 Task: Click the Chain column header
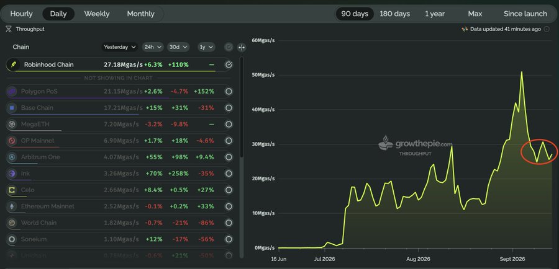[x=21, y=47]
